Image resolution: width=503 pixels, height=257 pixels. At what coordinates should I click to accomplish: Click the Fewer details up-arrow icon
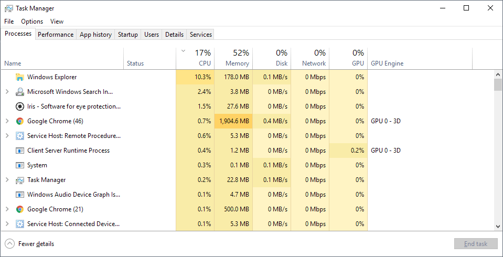click(x=10, y=244)
